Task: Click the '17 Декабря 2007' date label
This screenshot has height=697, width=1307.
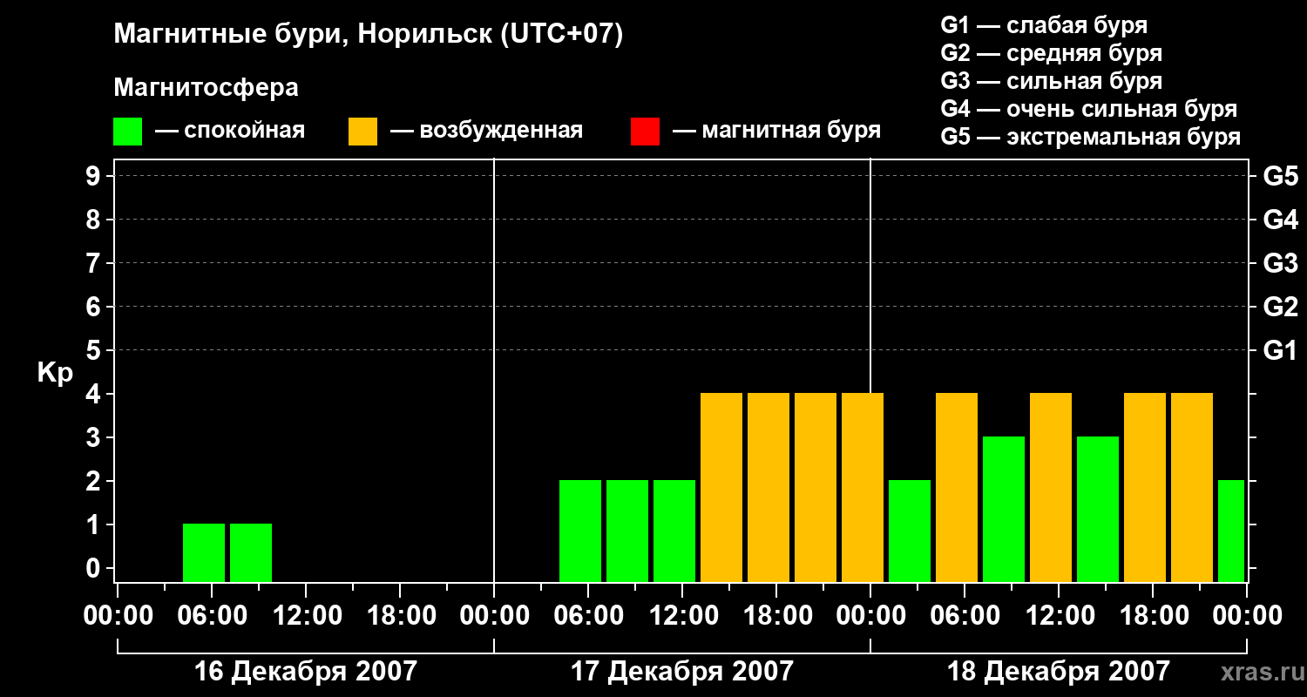Action: [682, 672]
